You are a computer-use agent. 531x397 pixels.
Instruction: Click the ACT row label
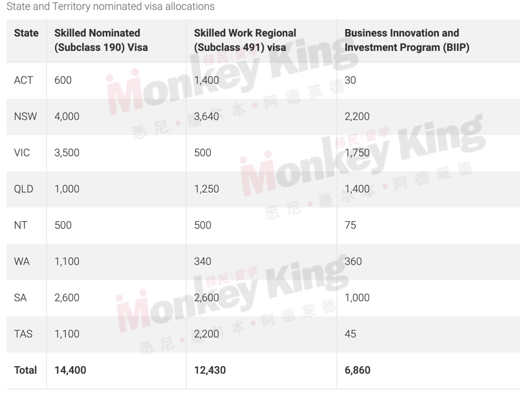[23, 80]
